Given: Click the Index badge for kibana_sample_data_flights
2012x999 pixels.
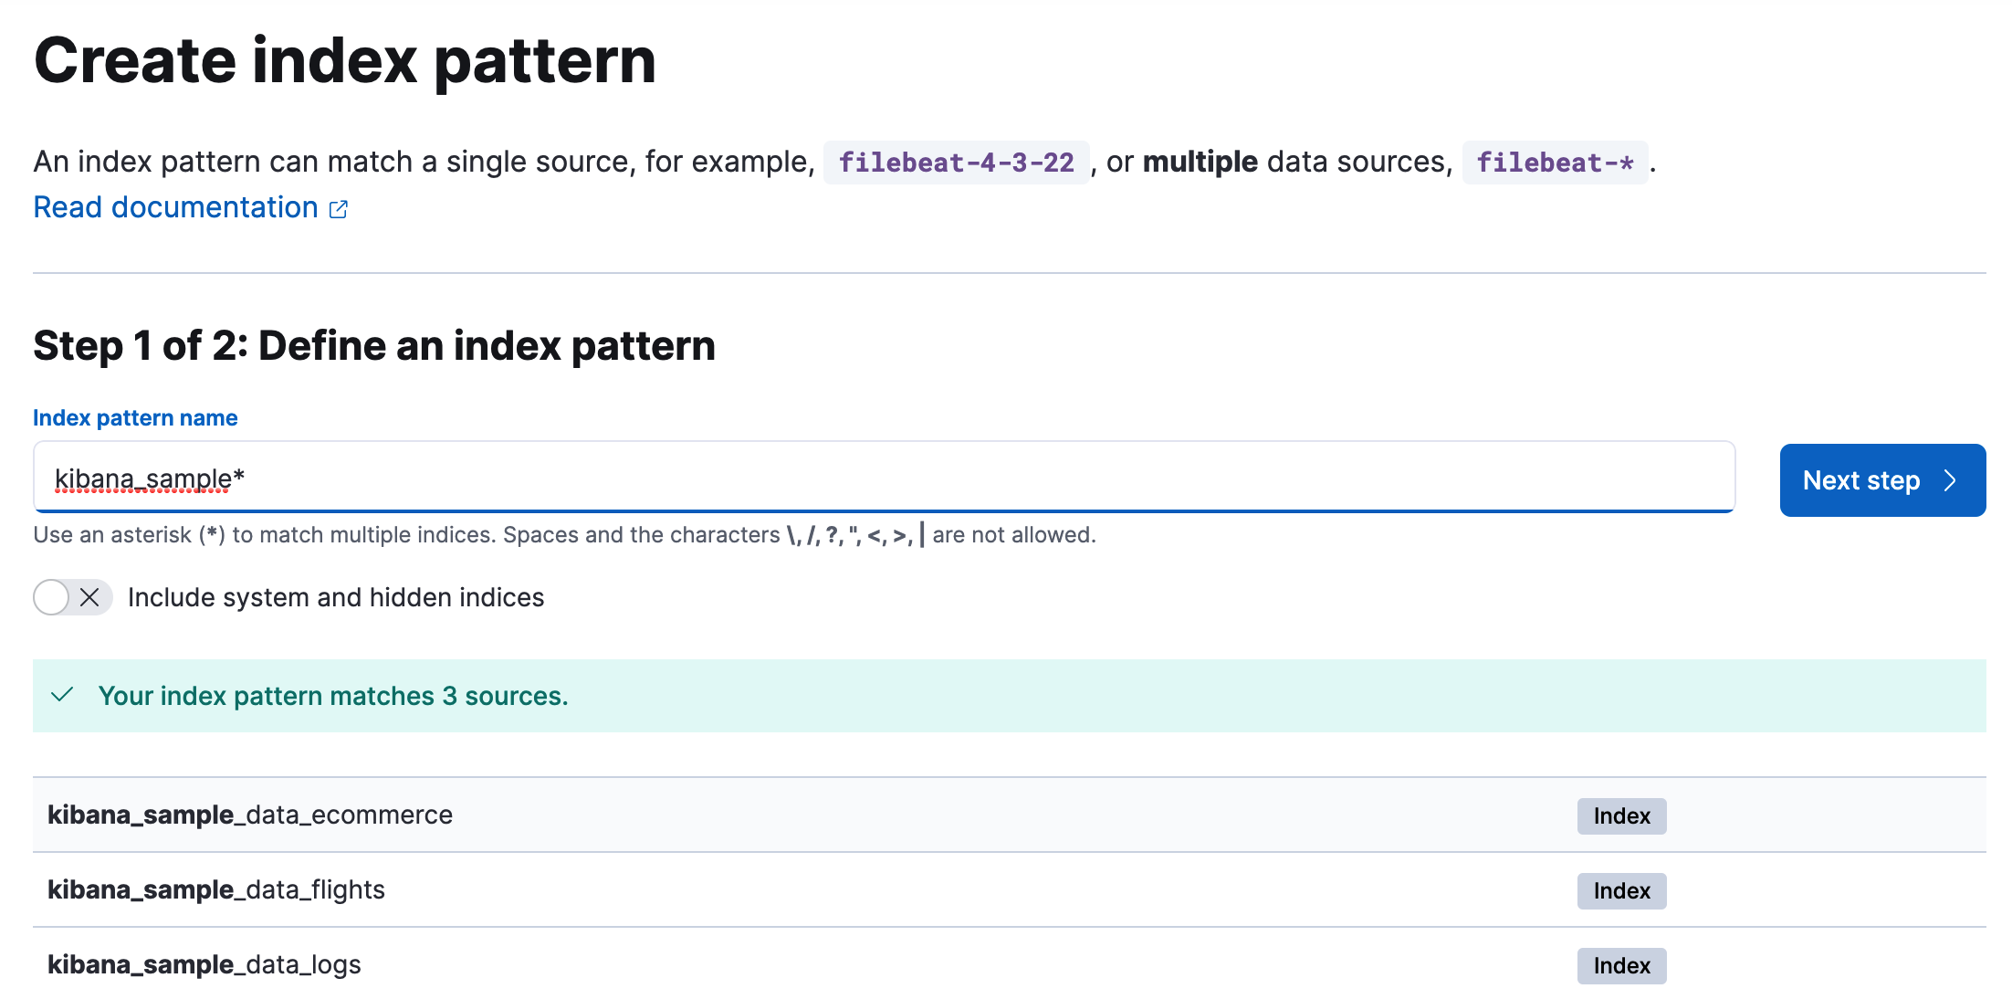Looking at the screenshot, I should click(x=1621, y=890).
